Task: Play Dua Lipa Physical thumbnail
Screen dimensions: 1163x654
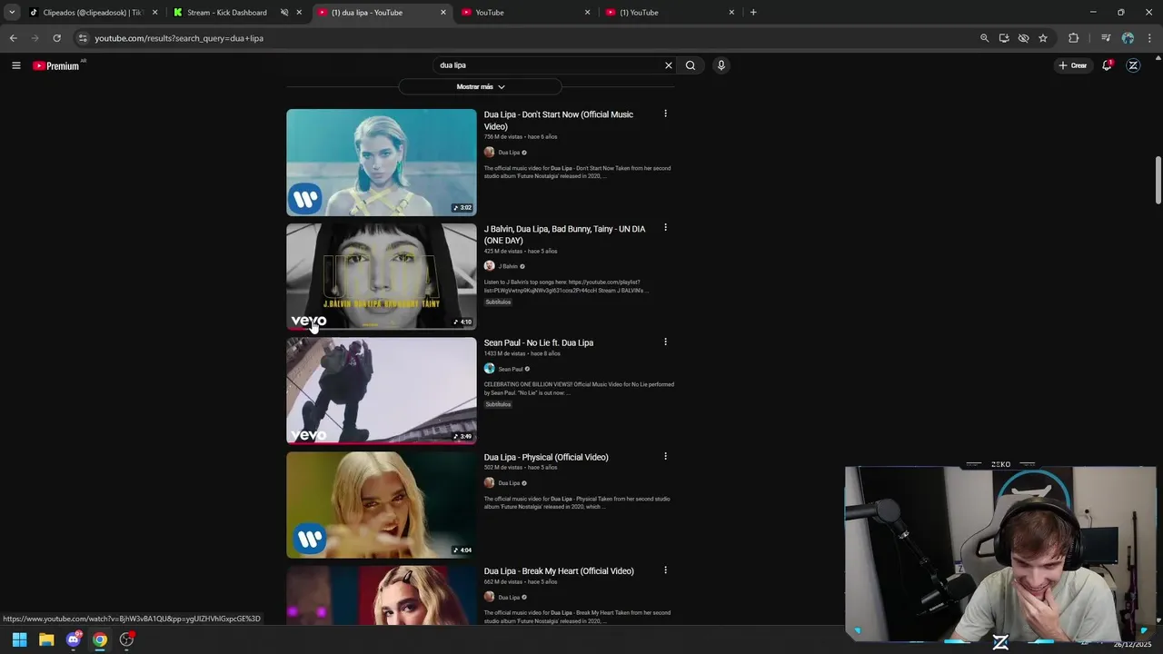Action: (x=382, y=505)
